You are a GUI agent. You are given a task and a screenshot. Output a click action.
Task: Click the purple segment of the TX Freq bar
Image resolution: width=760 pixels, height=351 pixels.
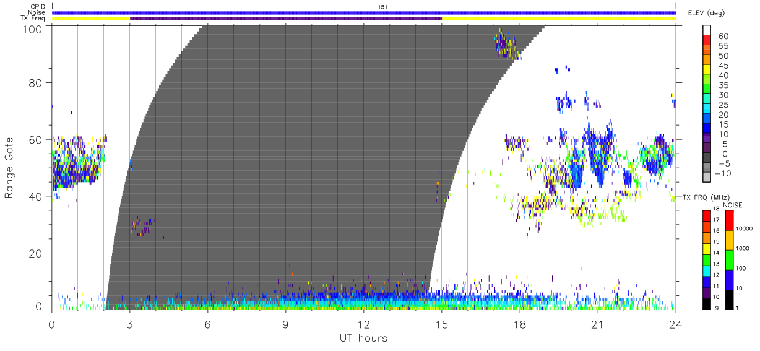(286, 19)
